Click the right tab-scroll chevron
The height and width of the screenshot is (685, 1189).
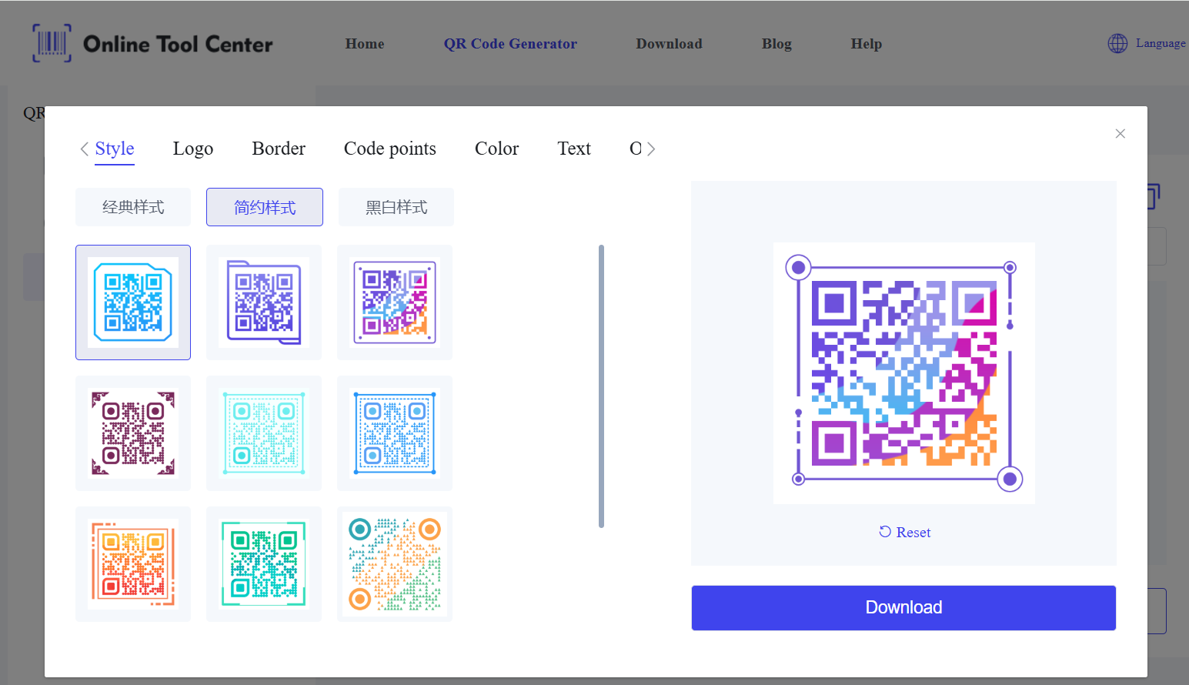[x=651, y=149]
